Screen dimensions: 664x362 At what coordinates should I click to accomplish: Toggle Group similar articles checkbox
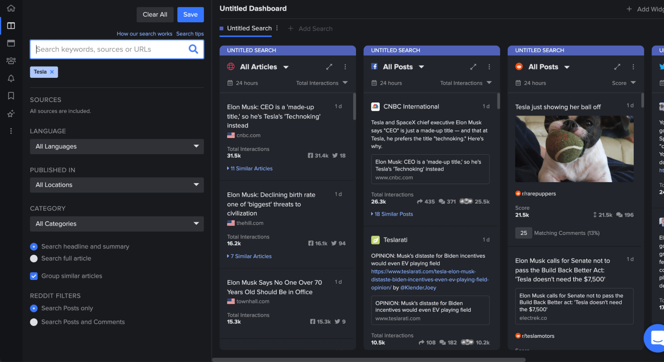point(34,276)
